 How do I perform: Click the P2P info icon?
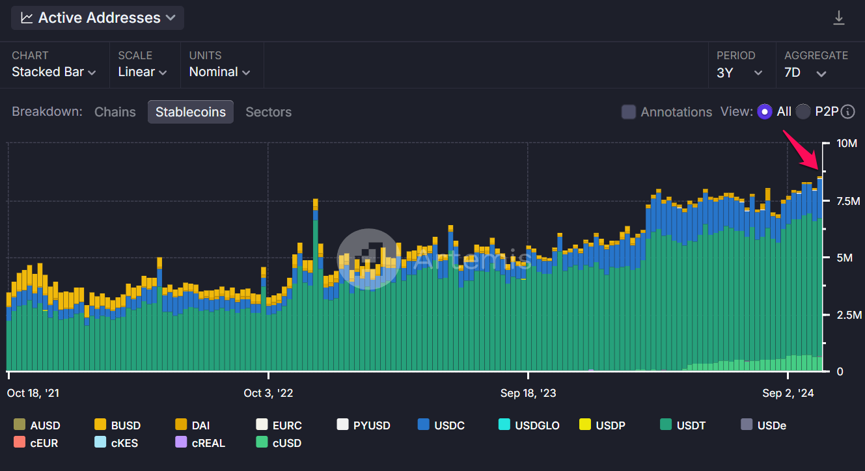[847, 112]
